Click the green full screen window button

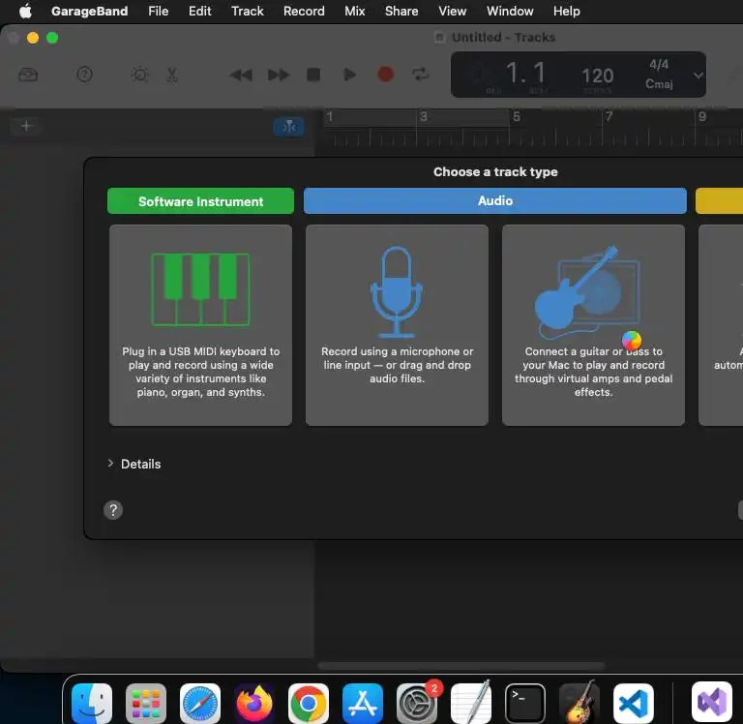(52, 38)
